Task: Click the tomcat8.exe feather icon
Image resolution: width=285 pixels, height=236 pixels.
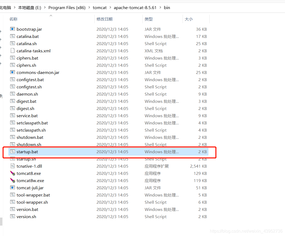Action: coord(13,173)
